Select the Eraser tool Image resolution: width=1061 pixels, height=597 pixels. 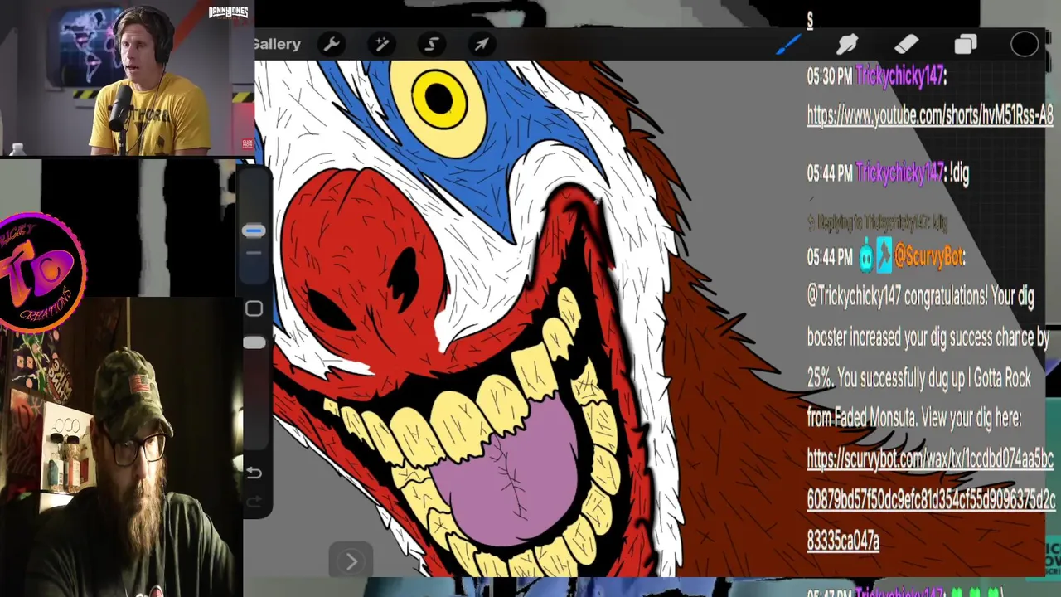[906, 44]
